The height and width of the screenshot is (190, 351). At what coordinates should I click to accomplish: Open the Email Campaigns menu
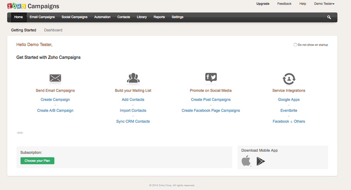42,17
